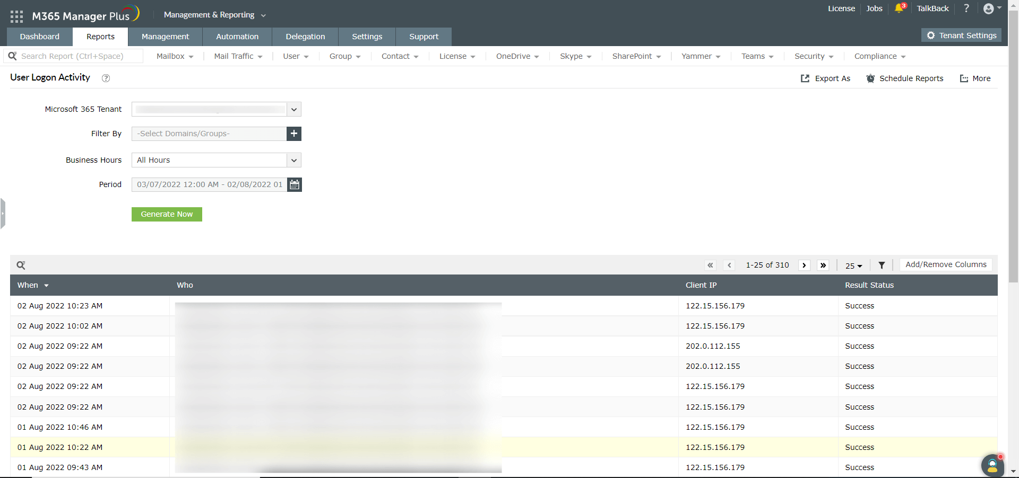Switch to the Management tab
This screenshot has width=1019, height=478.
[166, 37]
